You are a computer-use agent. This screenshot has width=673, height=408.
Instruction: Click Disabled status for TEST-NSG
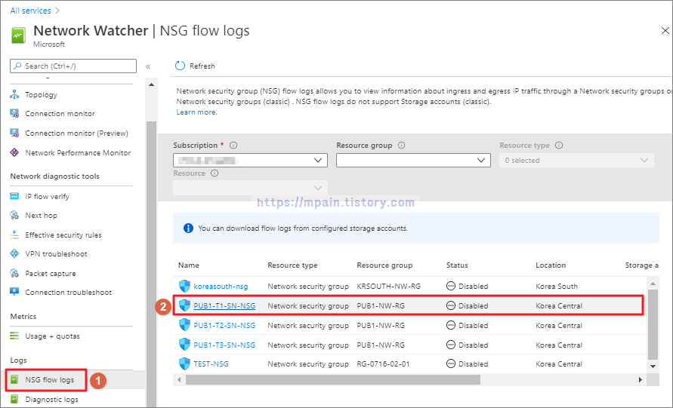pos(468,364)
